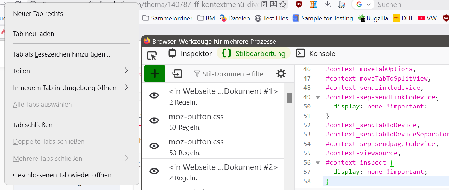
Task: Toggle visibility of Dokument #2 inline stylesheet
Action: point(154,171)
